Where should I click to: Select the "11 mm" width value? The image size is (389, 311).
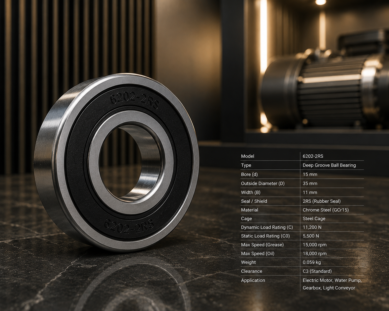310,192
